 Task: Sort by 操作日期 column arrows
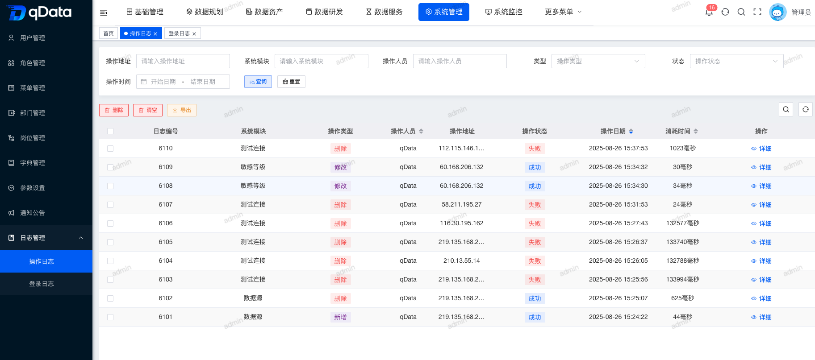coord(631,131)
